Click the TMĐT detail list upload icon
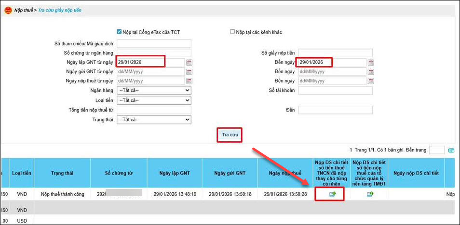The image size is (460, 225). coord(370,194)
